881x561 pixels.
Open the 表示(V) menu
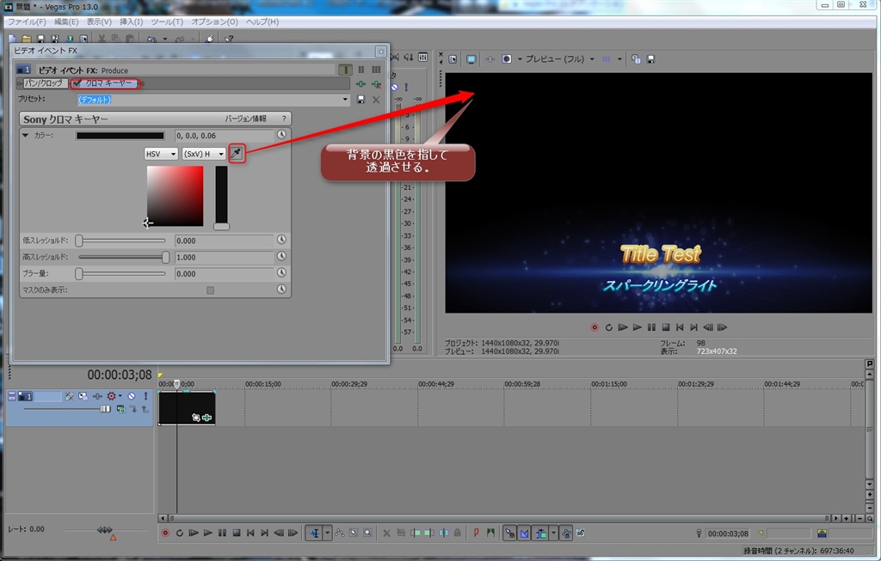point(99,21)
